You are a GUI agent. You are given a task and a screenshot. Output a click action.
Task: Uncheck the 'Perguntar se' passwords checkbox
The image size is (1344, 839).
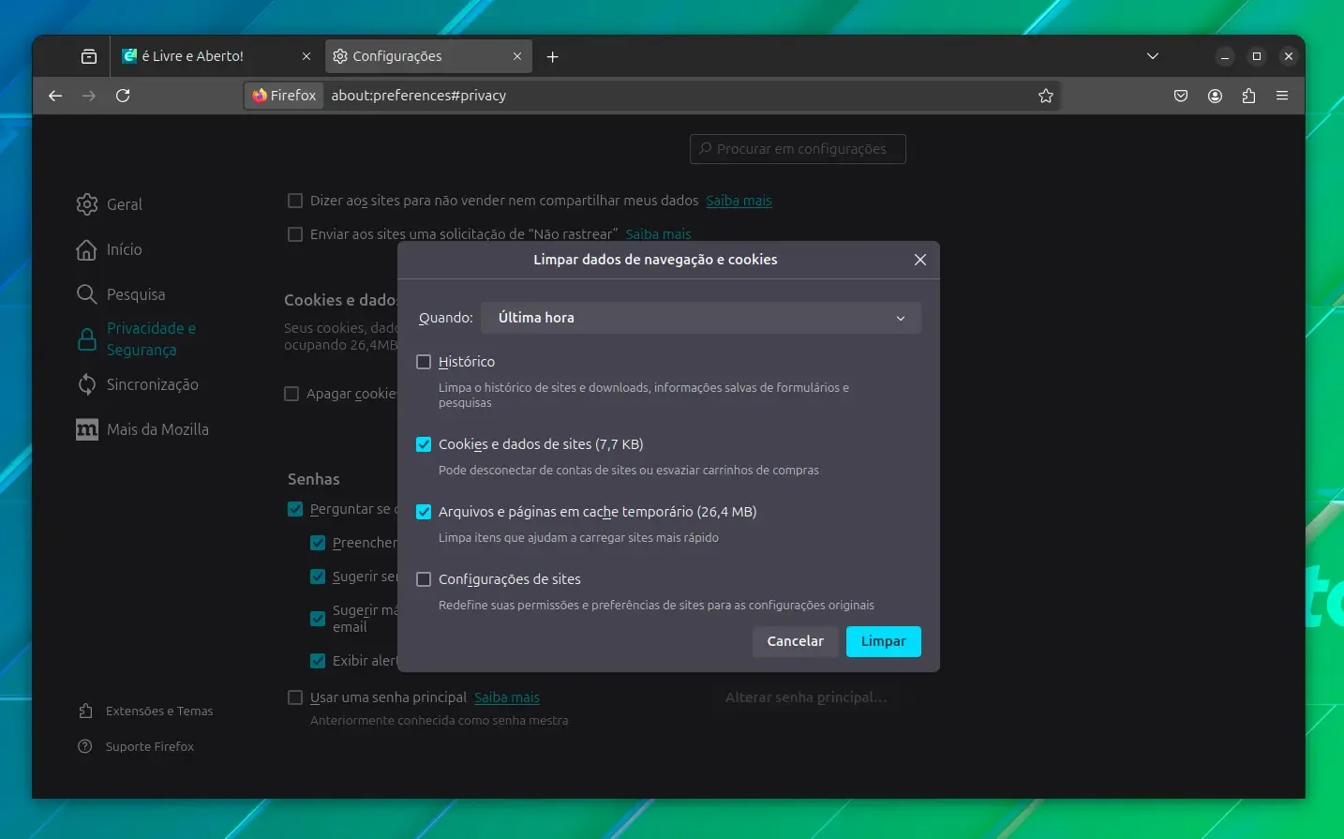coord(295,509)
